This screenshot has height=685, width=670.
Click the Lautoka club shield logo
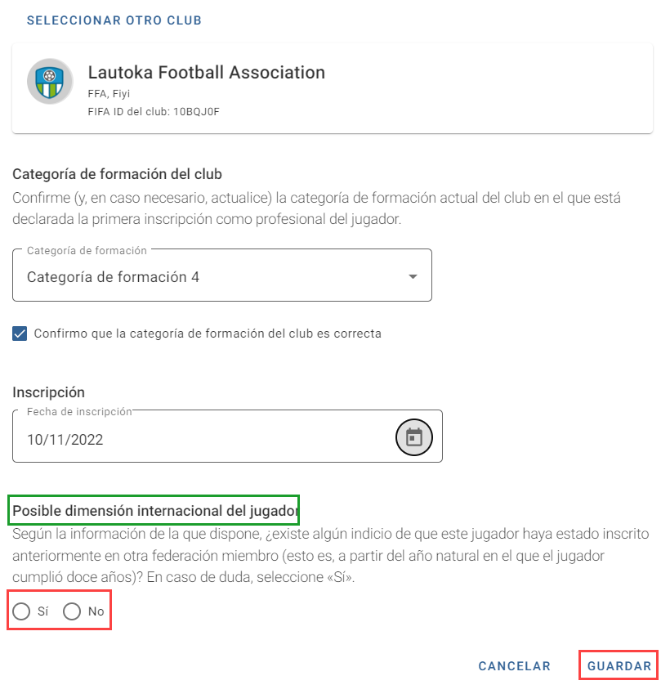coord(50,81)
